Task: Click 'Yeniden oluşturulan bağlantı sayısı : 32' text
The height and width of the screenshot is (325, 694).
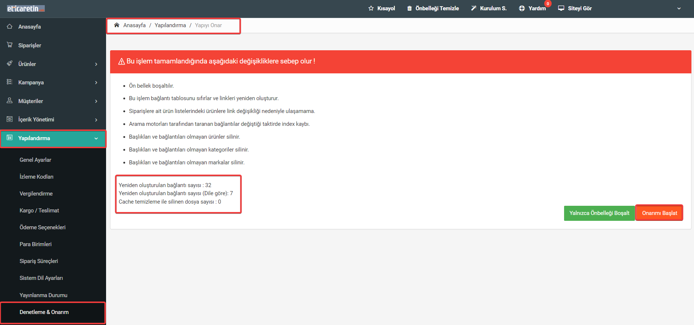Action: pyautogui.click(x=165, y=185)
